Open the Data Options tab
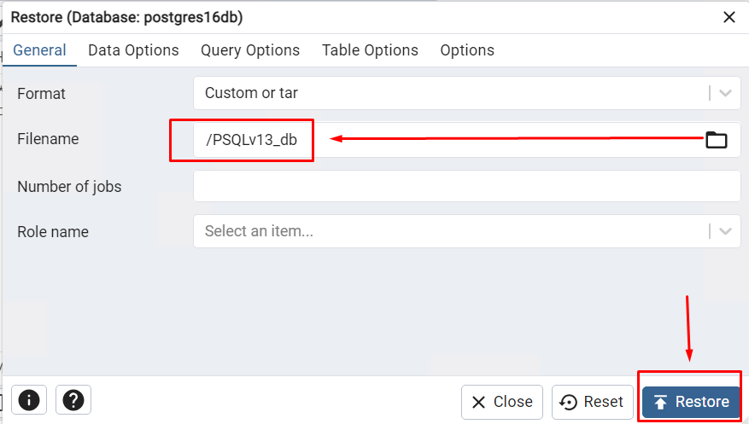749x424 pixels. [133, 50]
